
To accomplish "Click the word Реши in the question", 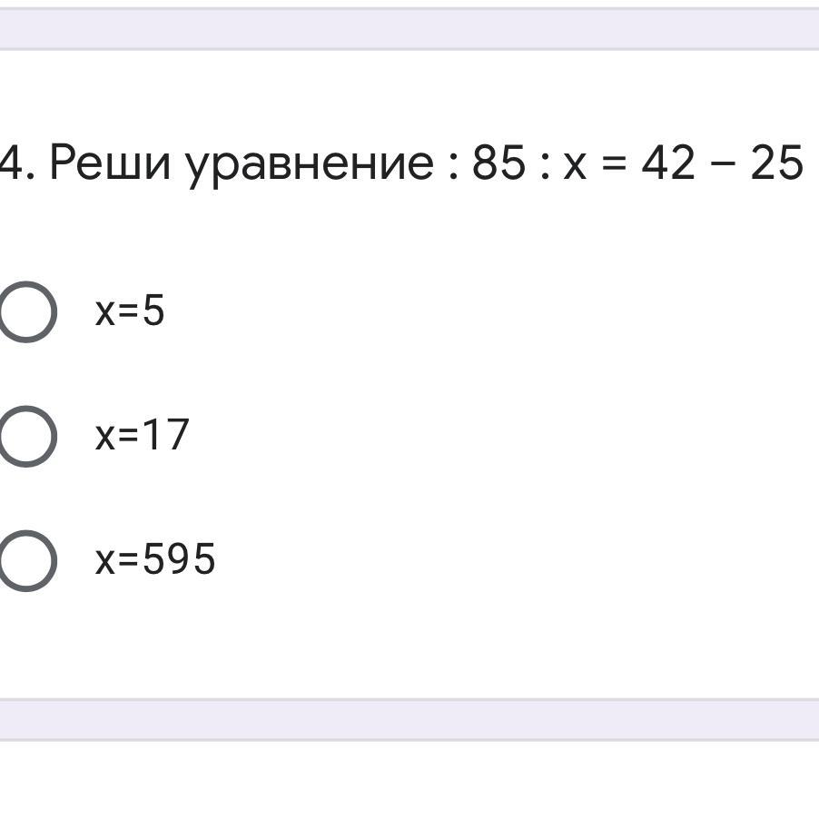I will (x=109, y=163).
